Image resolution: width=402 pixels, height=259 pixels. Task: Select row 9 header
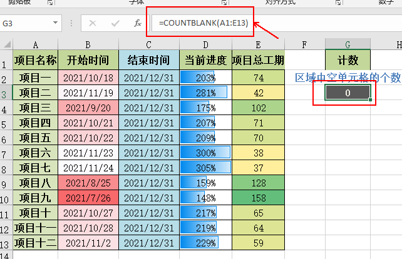click(6, 183)
